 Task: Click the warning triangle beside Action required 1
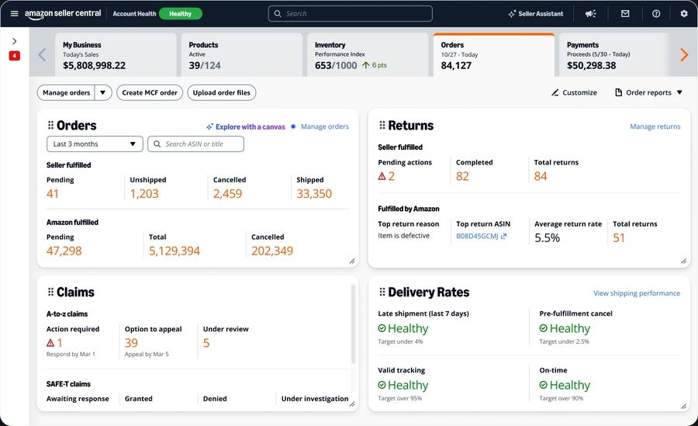[50, 343]
